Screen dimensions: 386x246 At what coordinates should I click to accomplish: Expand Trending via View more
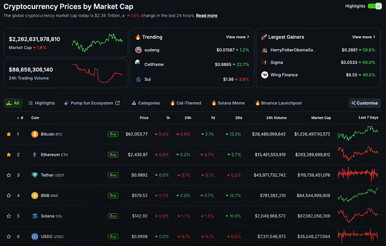click(x=237, y=37)
